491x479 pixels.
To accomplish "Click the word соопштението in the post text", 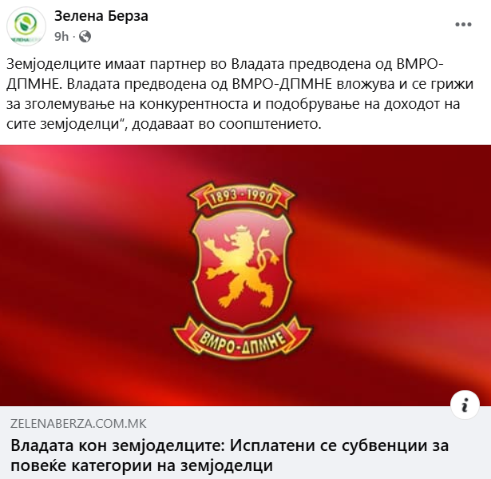I will [270, 125].
